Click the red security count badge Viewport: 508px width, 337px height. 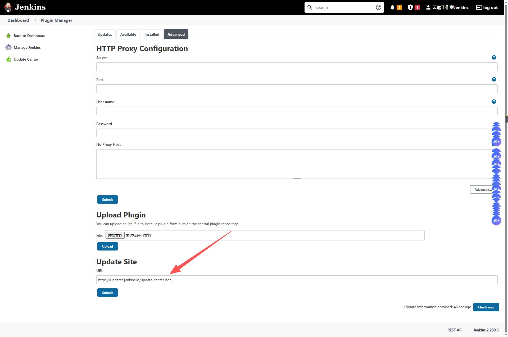click(417, 7)
